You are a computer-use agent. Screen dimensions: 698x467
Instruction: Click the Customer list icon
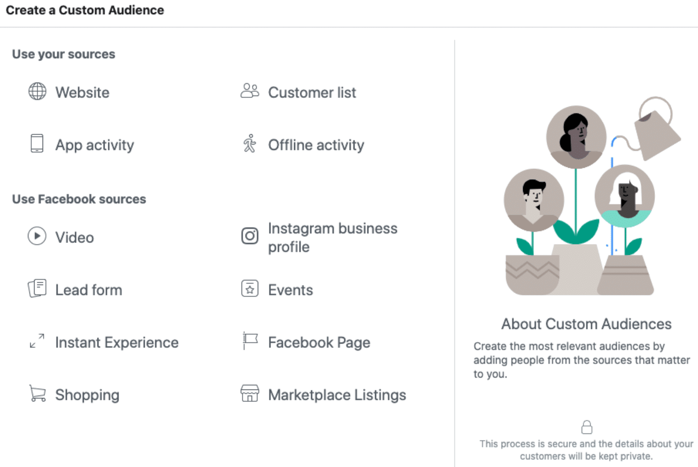pyautogui.click(x=250, y=92)
